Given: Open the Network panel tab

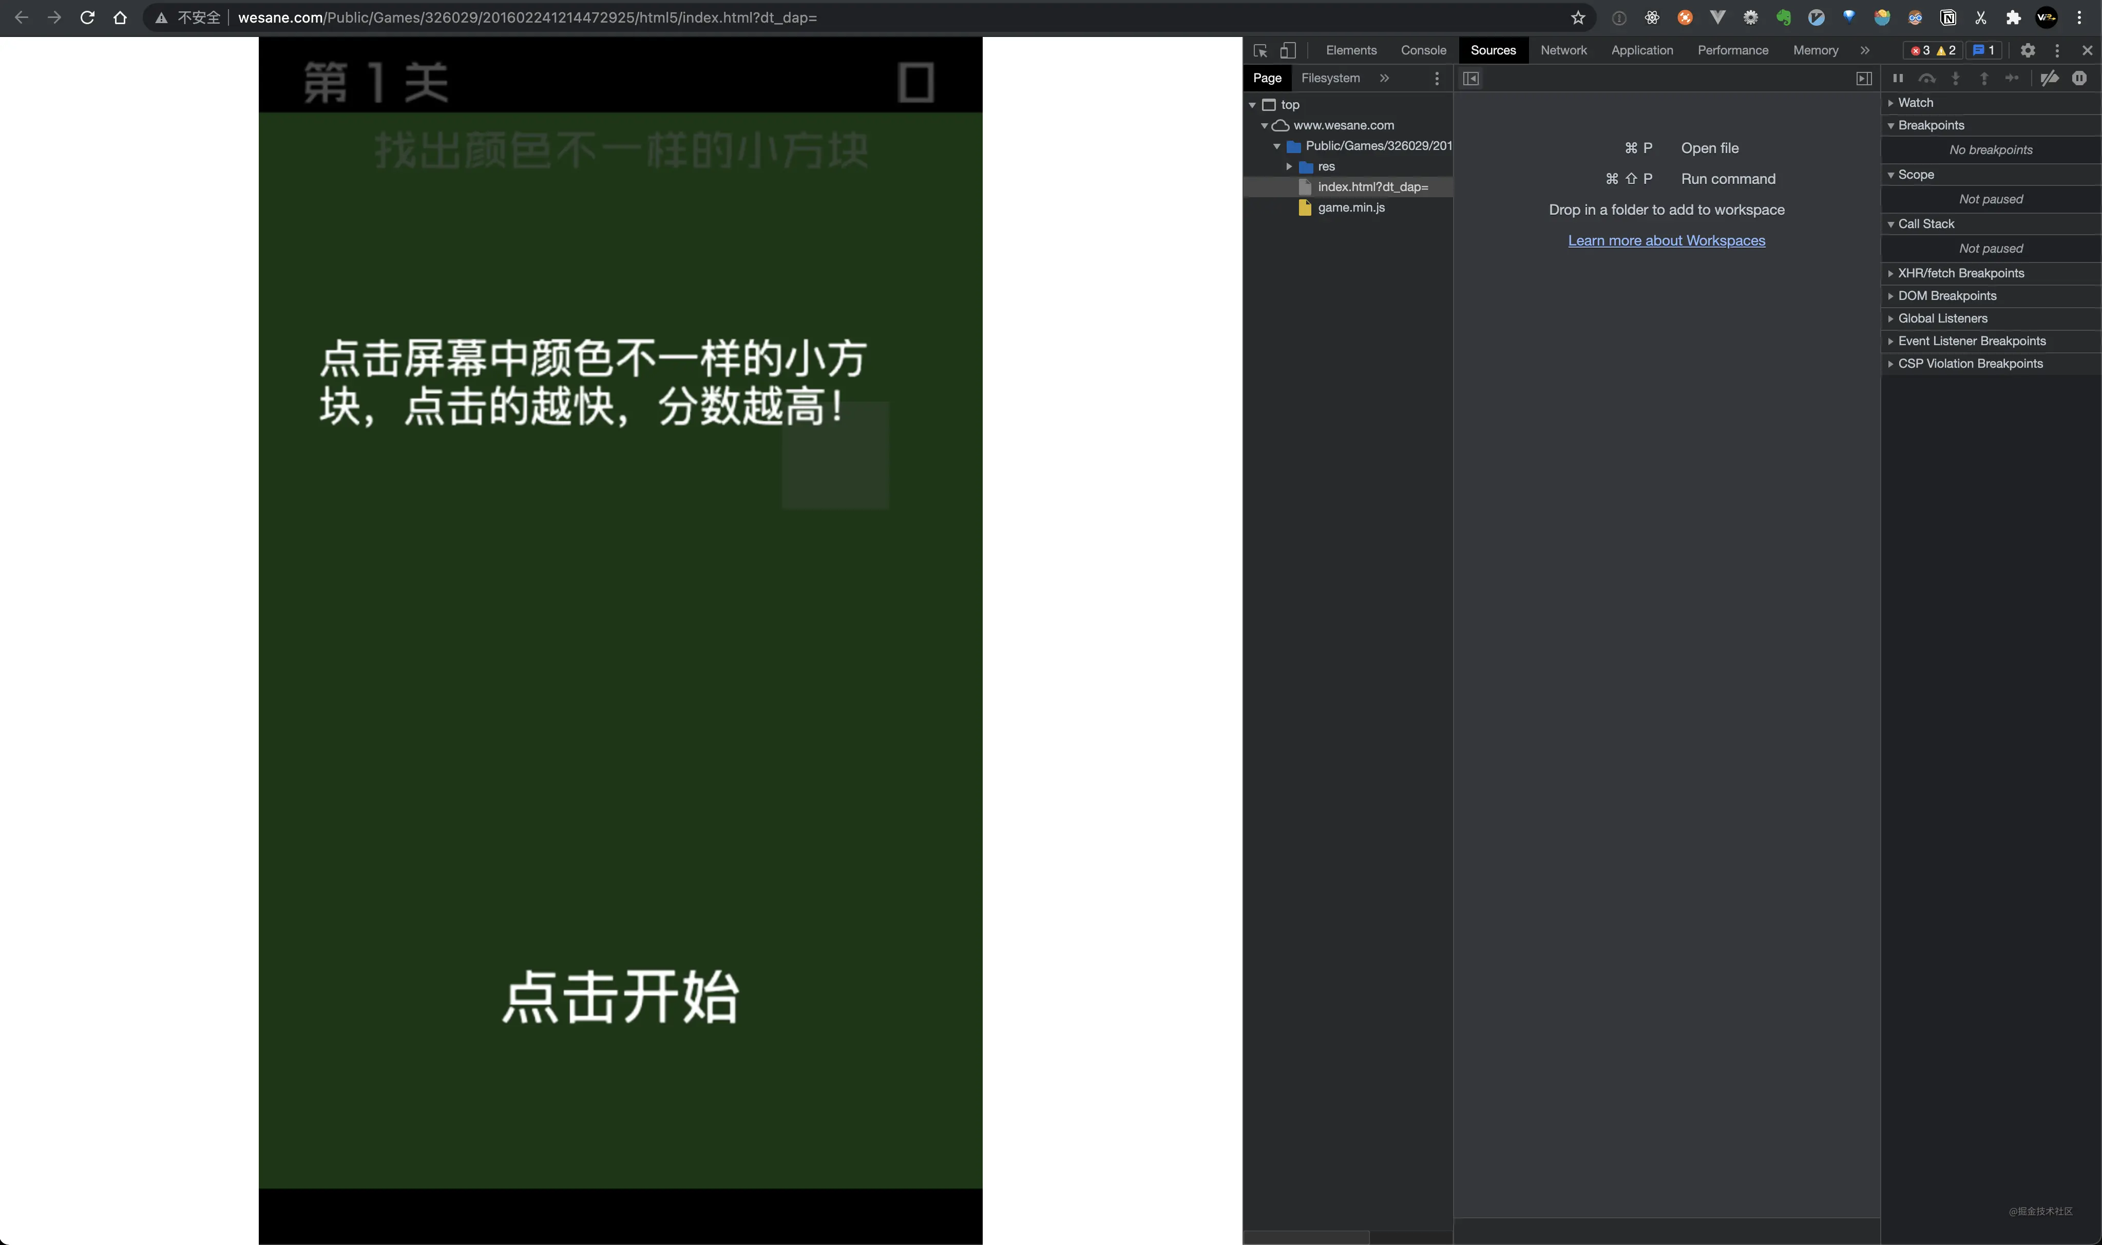Looking at the screenshot, I should [1563, 49].
